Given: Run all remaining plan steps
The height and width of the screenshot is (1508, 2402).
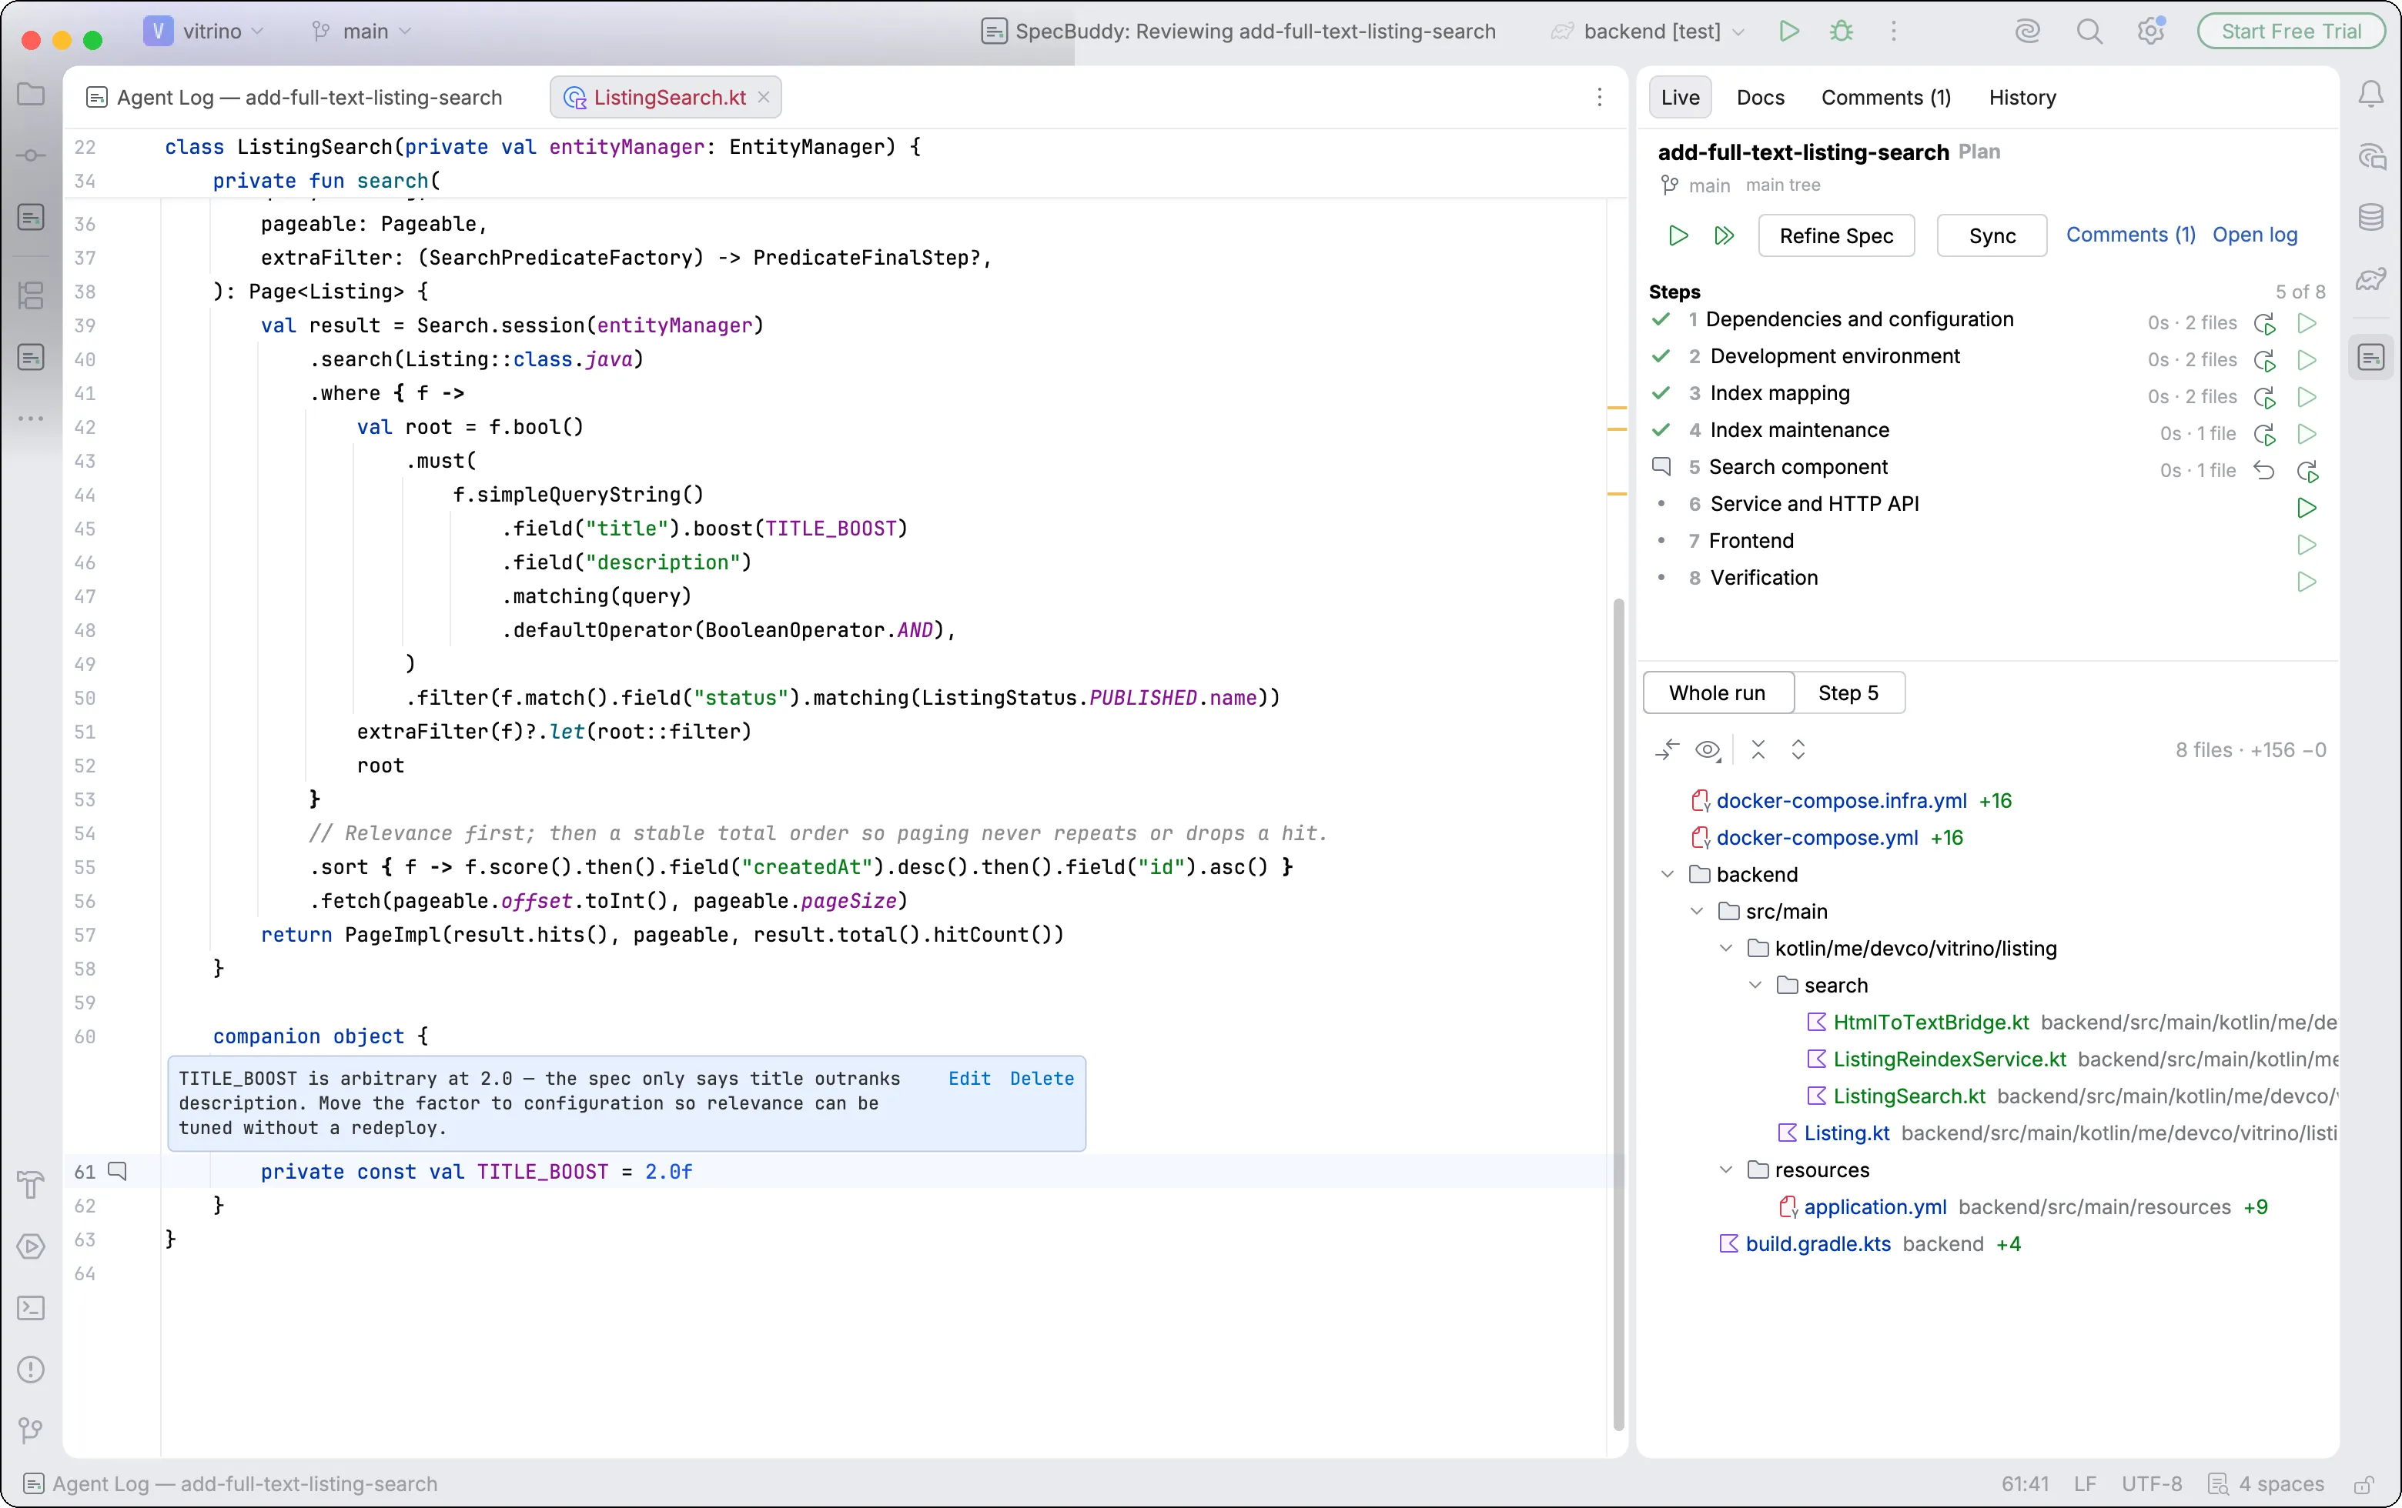Looking at the screenshot, I should (1724, 235).
